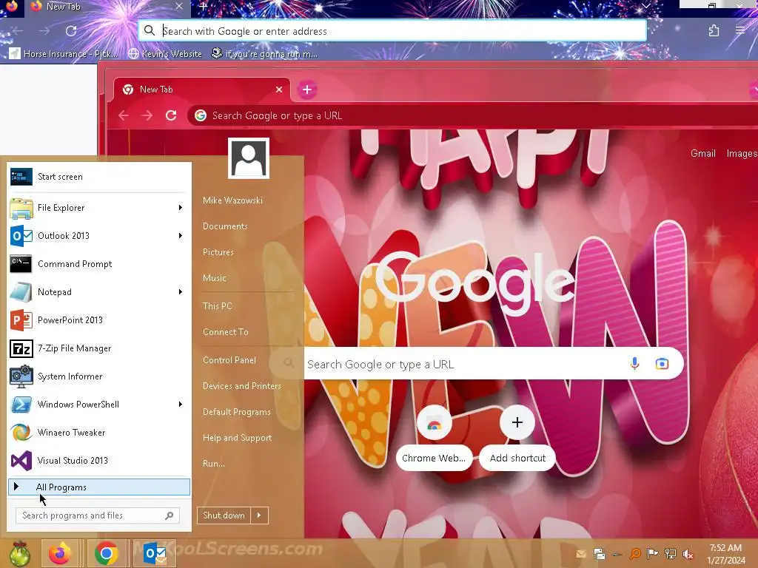
Task: Click the Shut down button
Action: 224,515
